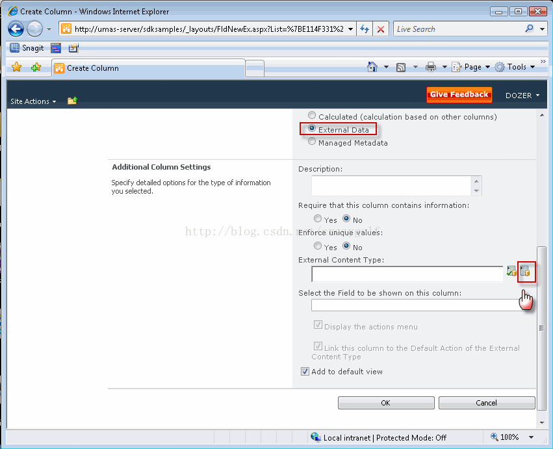
Task: Open the Site Actions menu
Action: pyautogui.click(x=33, y=101)
